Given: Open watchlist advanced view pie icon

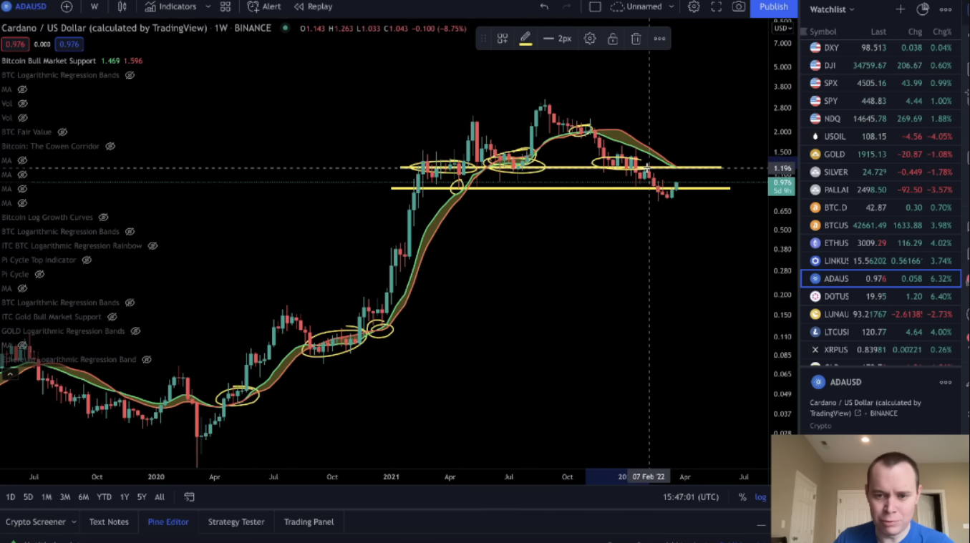Looking at the screenshot, I should point(923,9).
